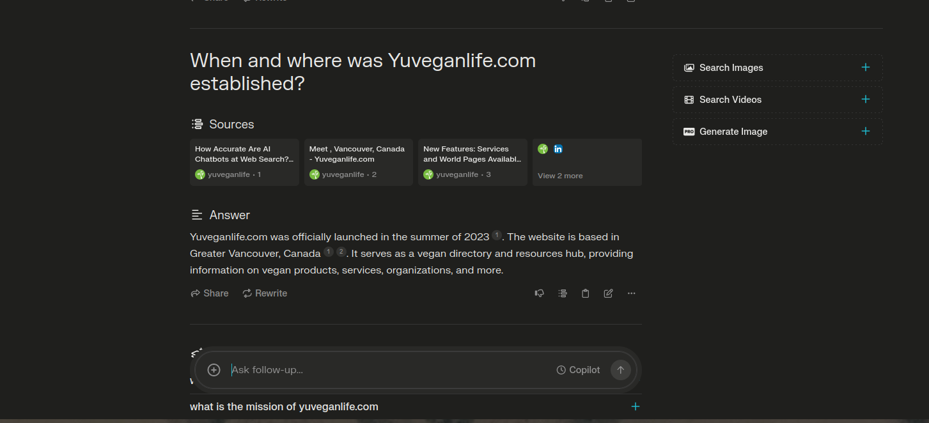Image resolution: width=929 pixels, height=423 pixels.
Task: Click the plus icon beside Generate Image
Action: [x=866, y=131]
